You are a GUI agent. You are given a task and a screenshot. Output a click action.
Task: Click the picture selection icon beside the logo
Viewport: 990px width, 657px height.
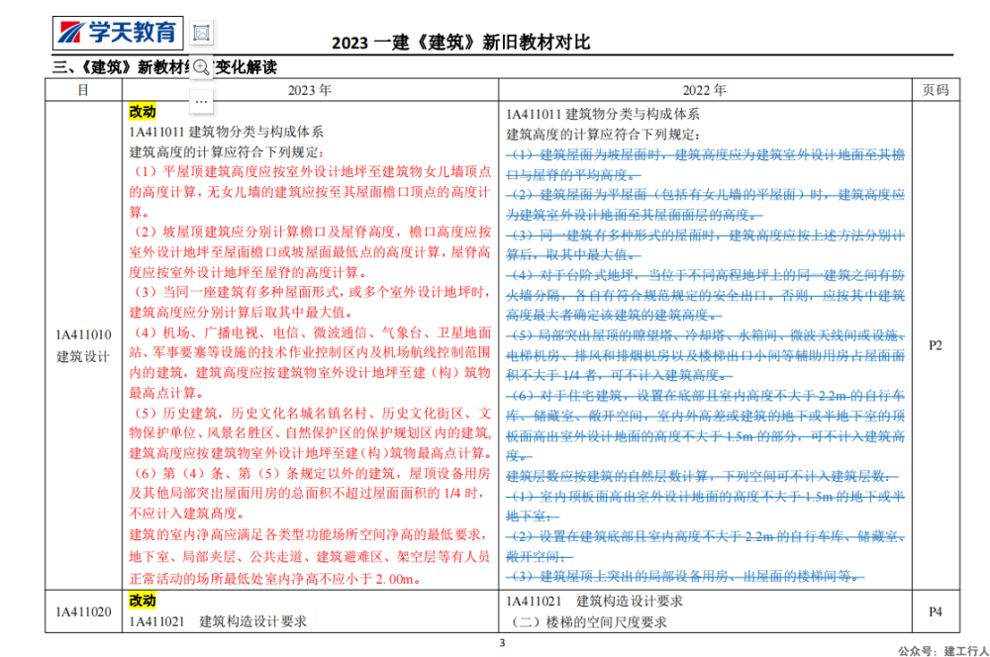coord(201,33)
